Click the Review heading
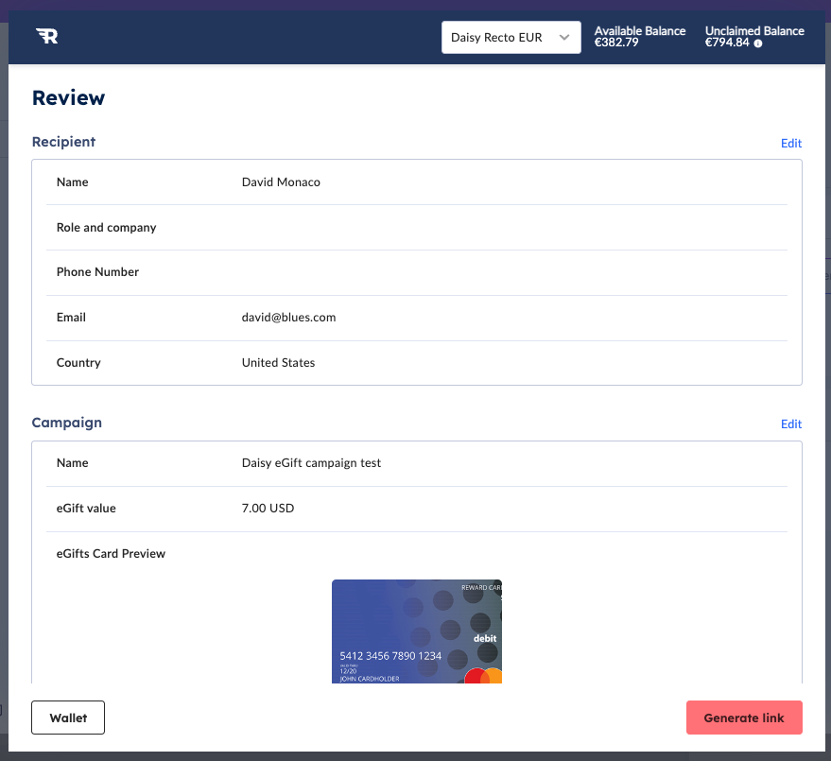This screenshot has width=831, height=761. point(69,98)
